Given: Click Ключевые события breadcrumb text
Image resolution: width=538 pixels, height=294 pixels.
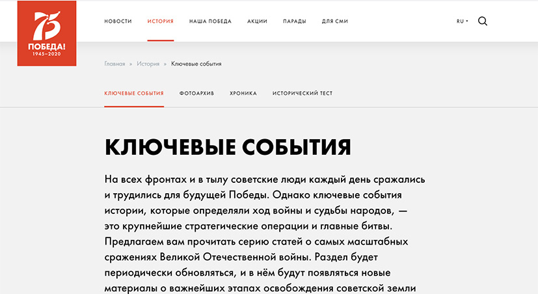Looking at the screenshot, I should pyautogui.click(x=196, y=64).
